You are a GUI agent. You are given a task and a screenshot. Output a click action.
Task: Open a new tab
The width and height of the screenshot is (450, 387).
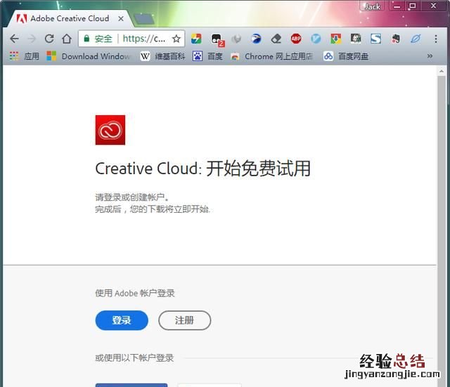click(143, 19)
